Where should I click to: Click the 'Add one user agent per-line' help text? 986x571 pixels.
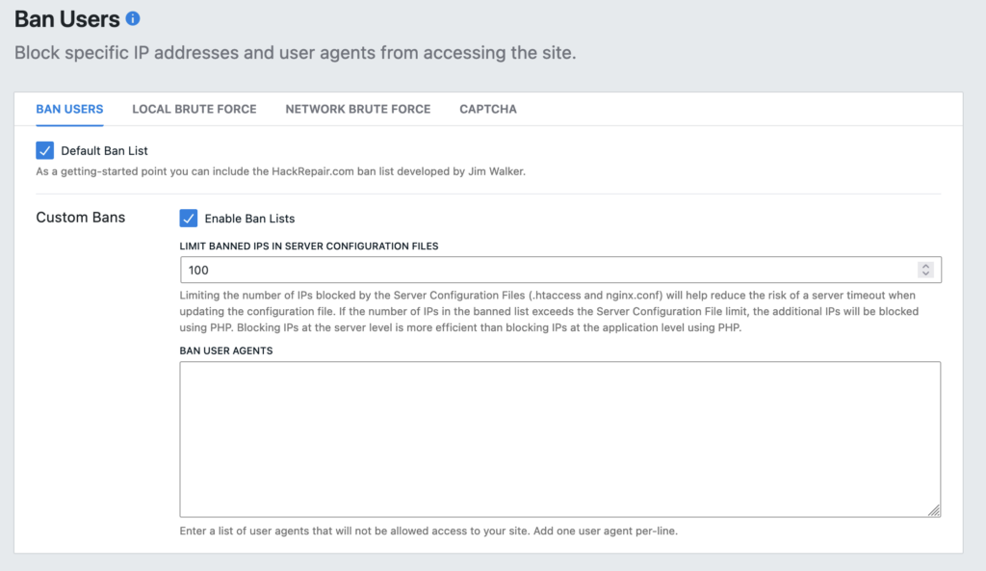[606, 531]
